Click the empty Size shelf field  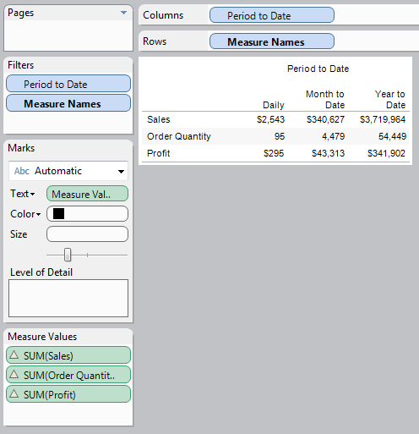pos(87,234)
